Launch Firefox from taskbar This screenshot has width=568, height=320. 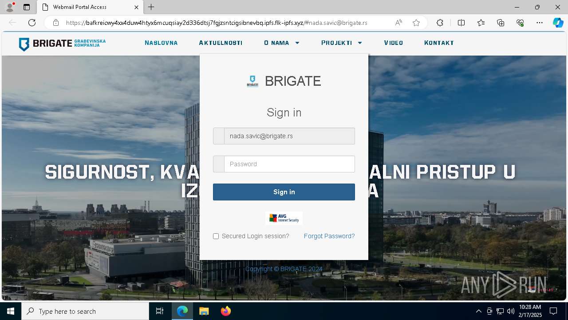226,311
